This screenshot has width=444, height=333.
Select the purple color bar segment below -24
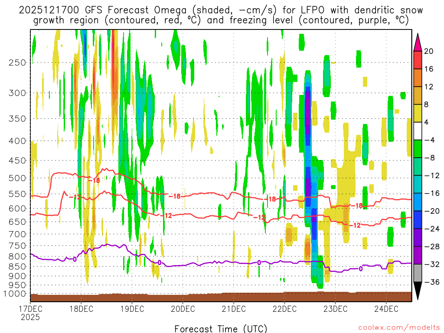click(418, 238)
